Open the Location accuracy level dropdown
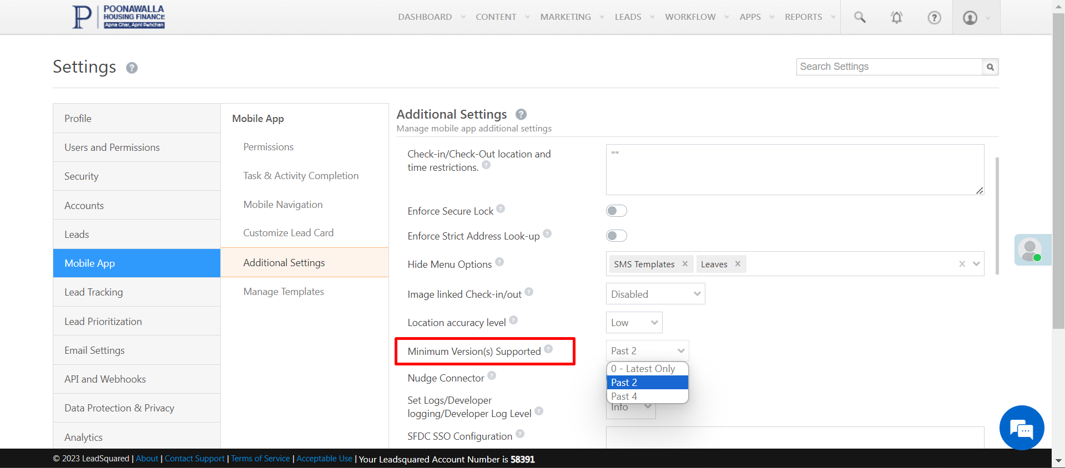The image size is (1065, 468). coord(634,323)
